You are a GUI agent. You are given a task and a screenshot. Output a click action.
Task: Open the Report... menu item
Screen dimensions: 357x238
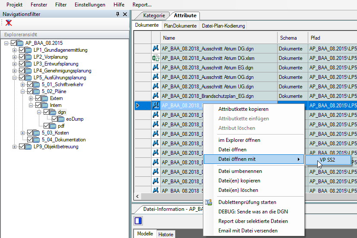pyautogui.click(x=142, y=5)
